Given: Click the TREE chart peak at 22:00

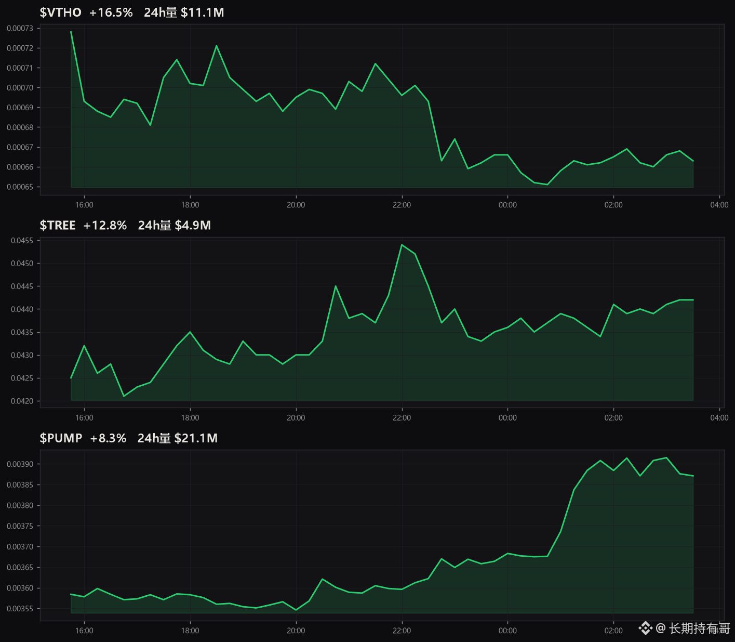Looking at the screenshot, I should click(402, 244).
